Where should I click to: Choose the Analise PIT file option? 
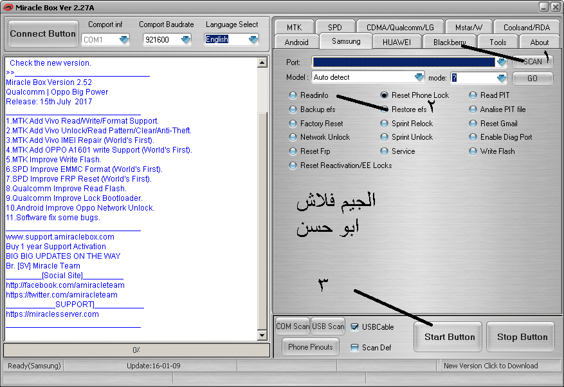pyautogui.click(x=473, y=109)
